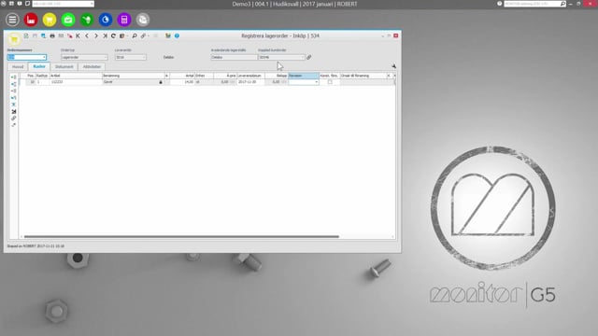This screenshot has width=598, height=336.
Task: Go to last record arrow
Action: coord(105,35)
